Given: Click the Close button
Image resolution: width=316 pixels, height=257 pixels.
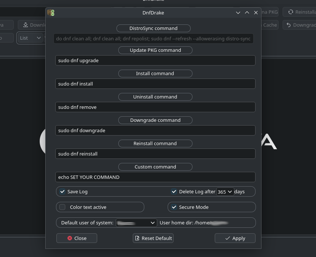Looking at the screenshot, I should tap(76, 238).
